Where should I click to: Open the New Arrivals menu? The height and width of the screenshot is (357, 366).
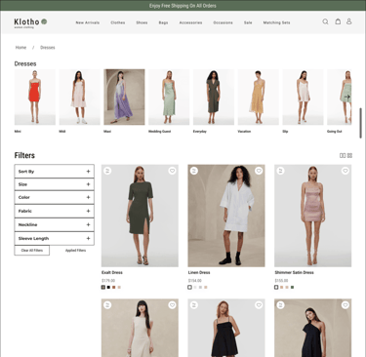88,22
